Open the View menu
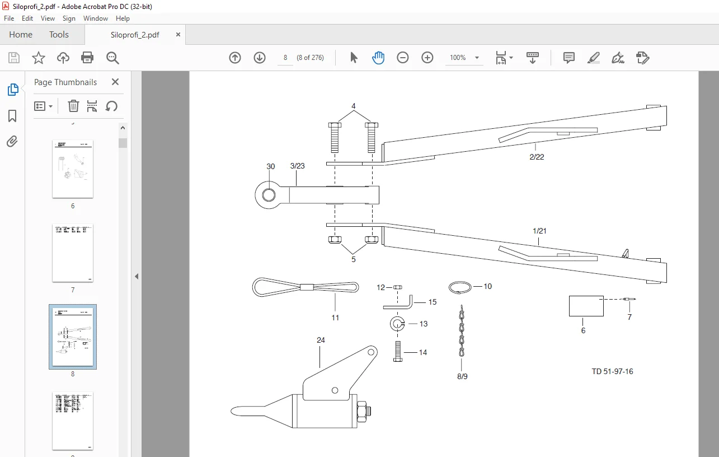This screenshot has width=719, height=457. click(48, 18)
